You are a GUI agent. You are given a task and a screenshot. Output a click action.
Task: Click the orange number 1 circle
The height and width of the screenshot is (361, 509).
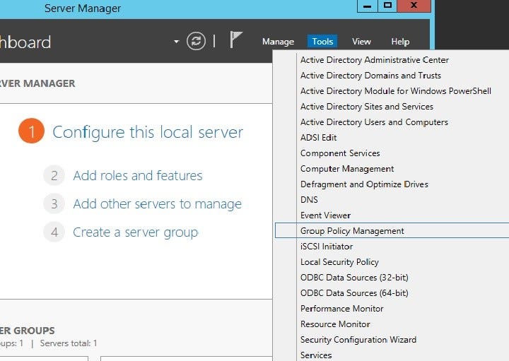[x=32, y=131]
